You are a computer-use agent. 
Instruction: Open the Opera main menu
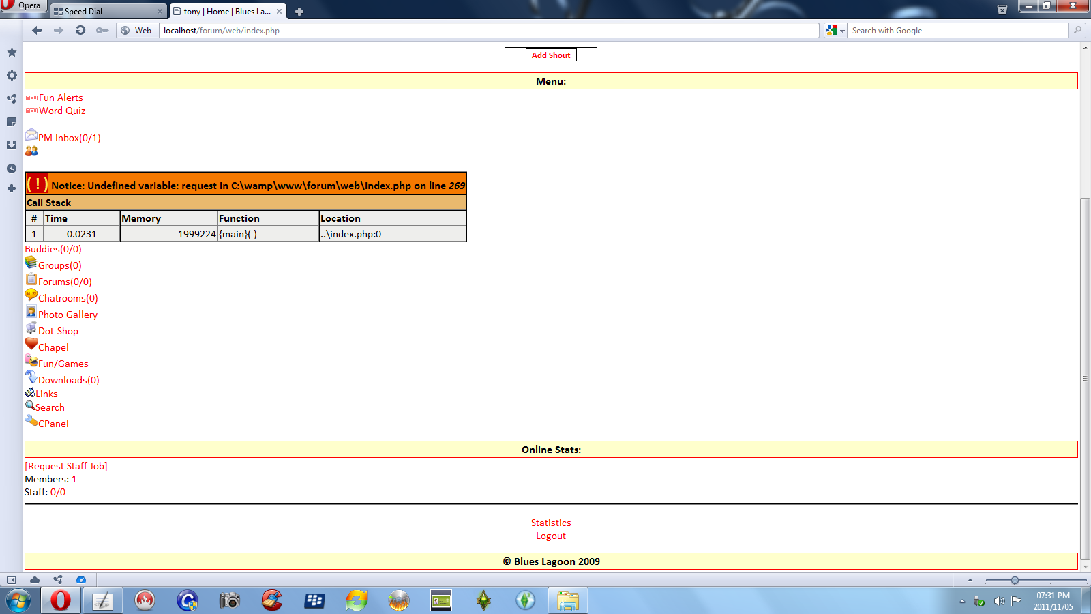point(23,5)
